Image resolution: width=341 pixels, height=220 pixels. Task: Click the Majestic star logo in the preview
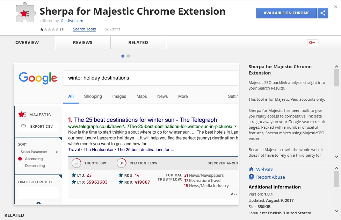point(22,114)
